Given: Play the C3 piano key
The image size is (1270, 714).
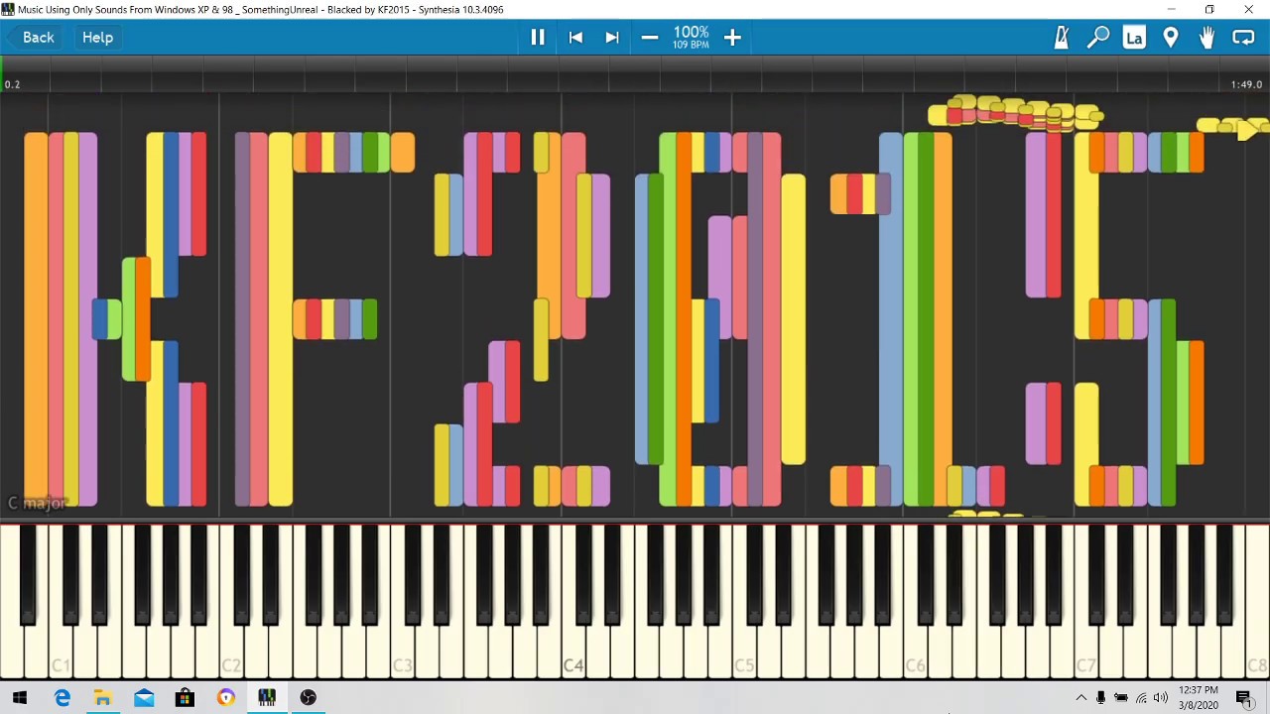Looking at the screenshot, I should click(x=402, y=654).
